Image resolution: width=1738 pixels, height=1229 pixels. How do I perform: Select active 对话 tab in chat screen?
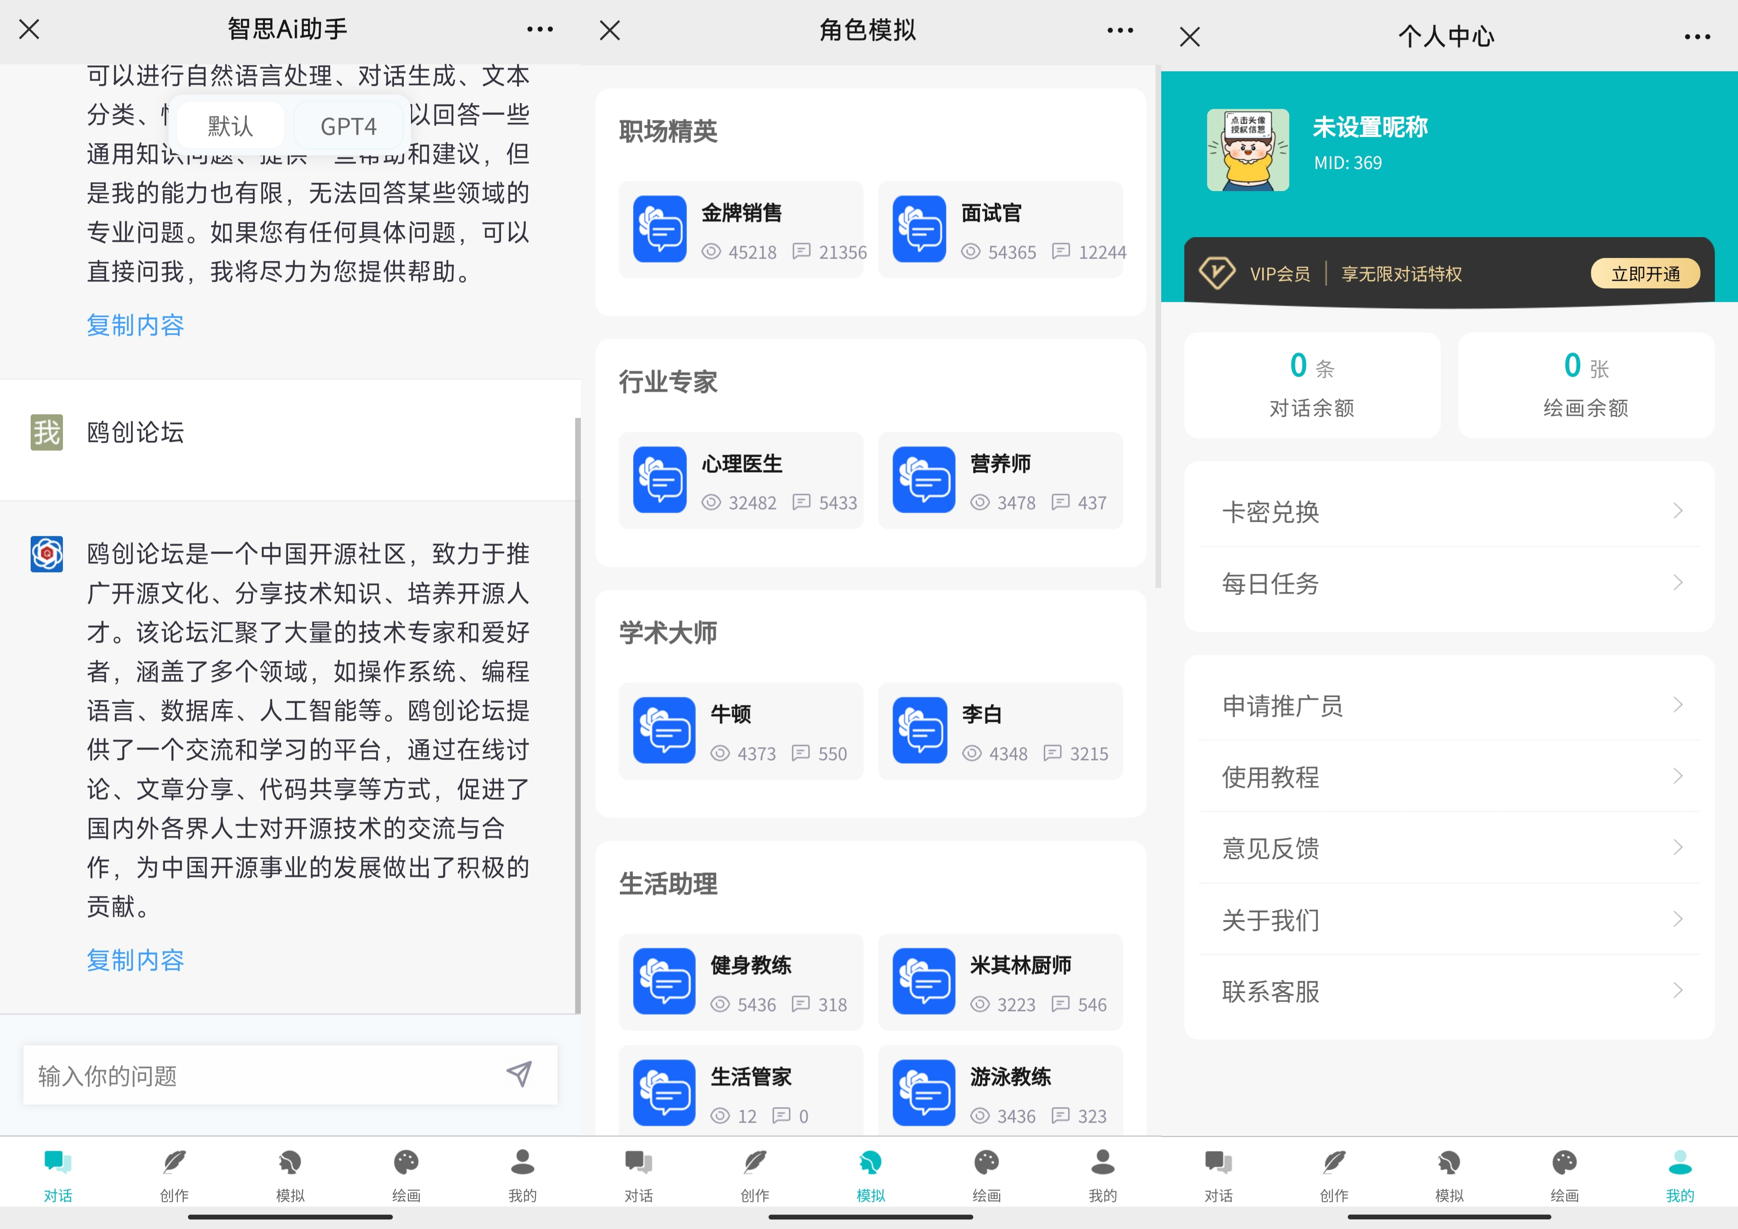tap(58, 1175)
